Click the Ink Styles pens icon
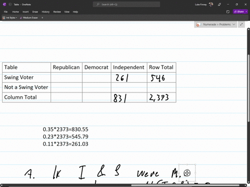Screen dimensions: 250x187 4,18
